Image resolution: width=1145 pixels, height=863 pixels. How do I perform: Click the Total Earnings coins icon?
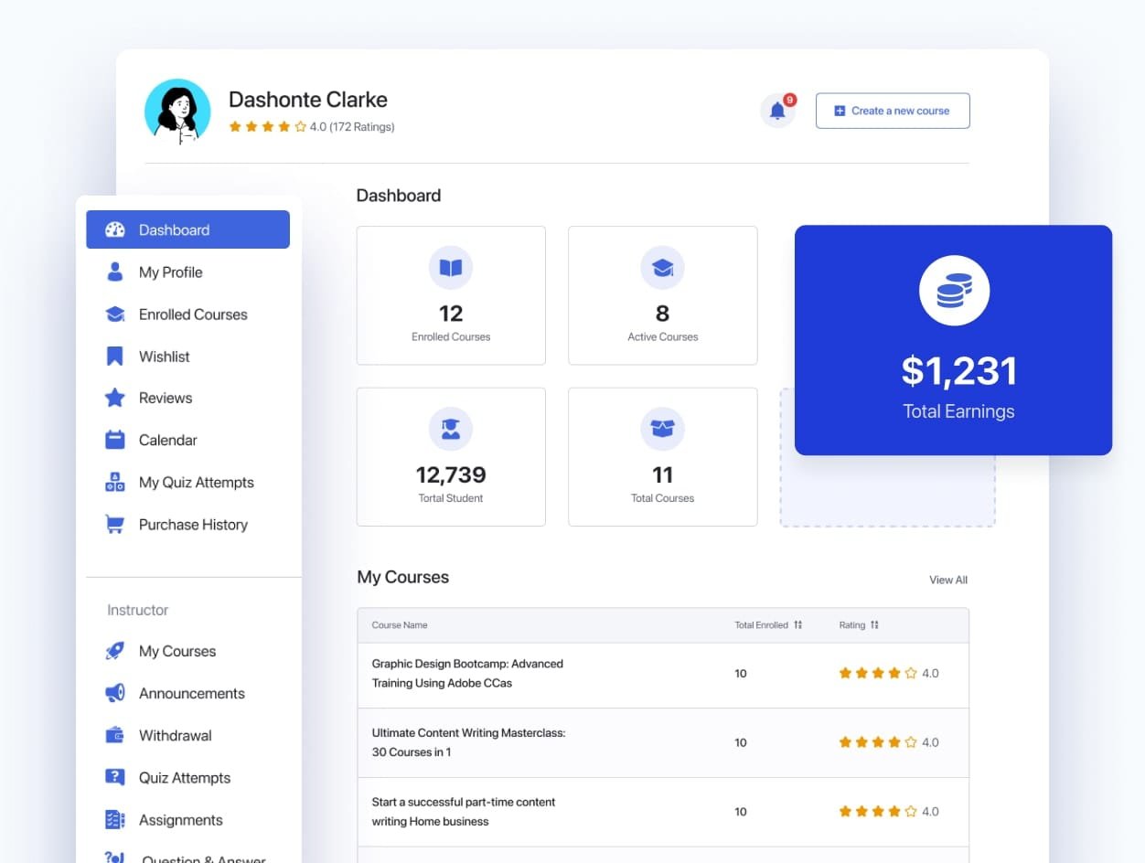[953, 291]
